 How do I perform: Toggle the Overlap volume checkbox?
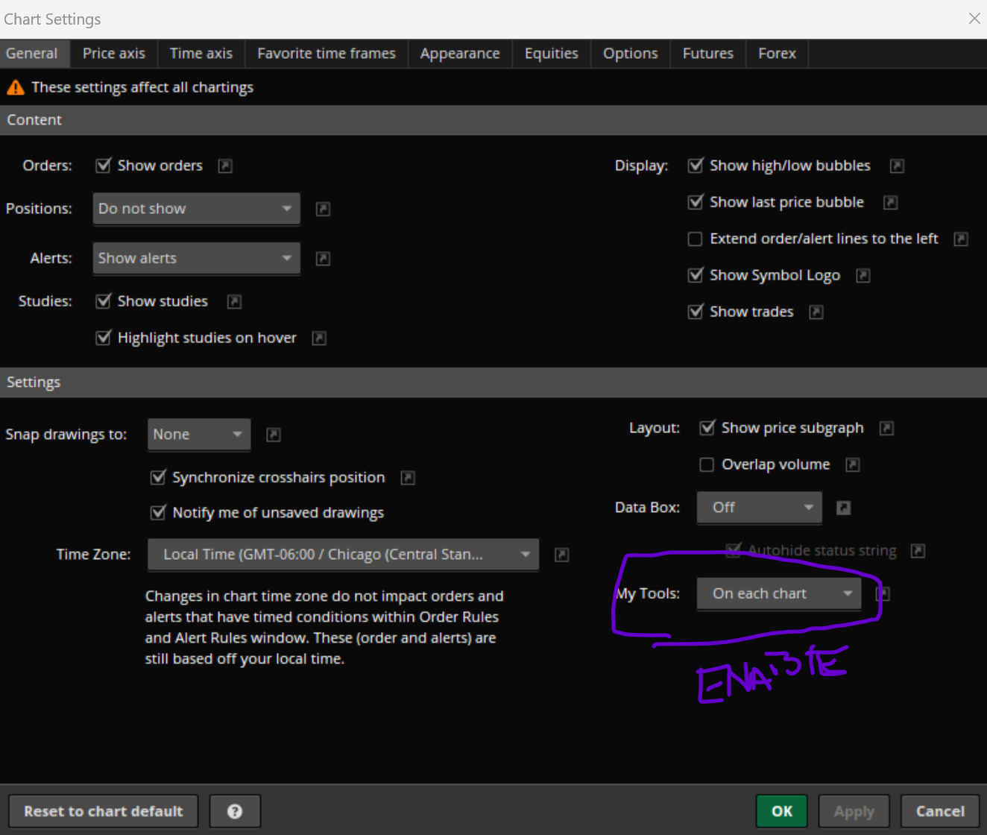click(x=707, y=464)
